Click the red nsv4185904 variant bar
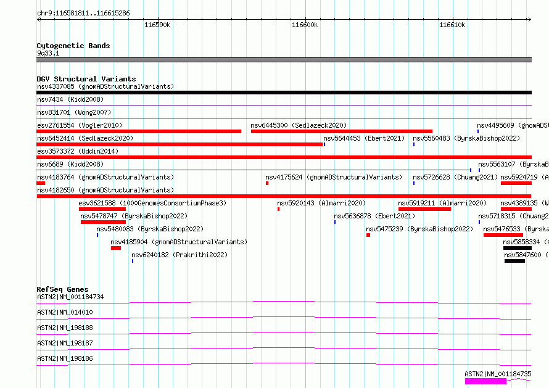The width and height of the screenshot is (549, 388). tap(116, 248)
